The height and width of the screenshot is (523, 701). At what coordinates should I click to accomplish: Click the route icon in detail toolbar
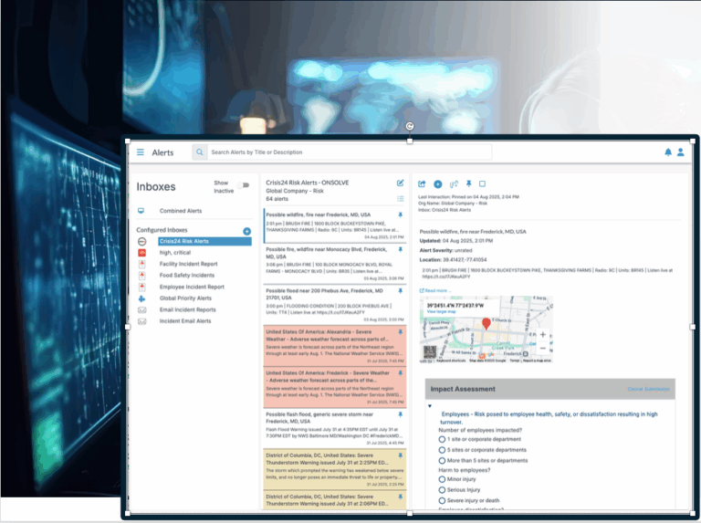pos(454,183)
